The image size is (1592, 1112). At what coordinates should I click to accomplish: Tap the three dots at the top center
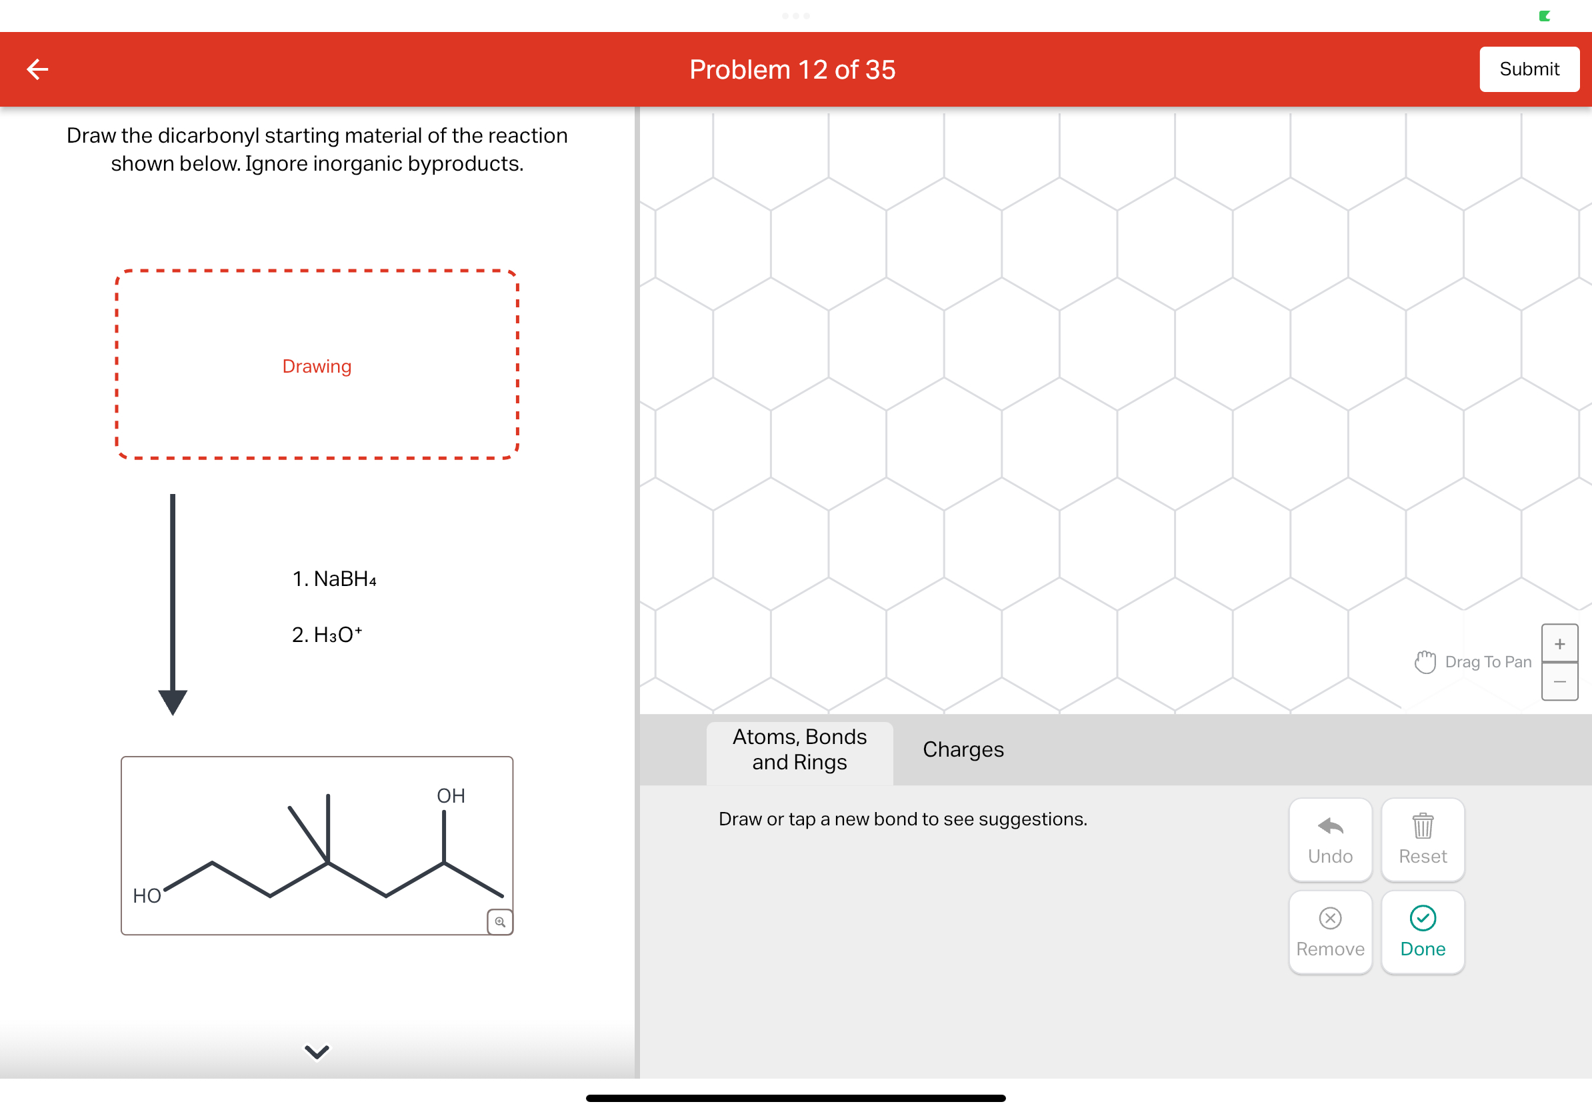[795, 15]
